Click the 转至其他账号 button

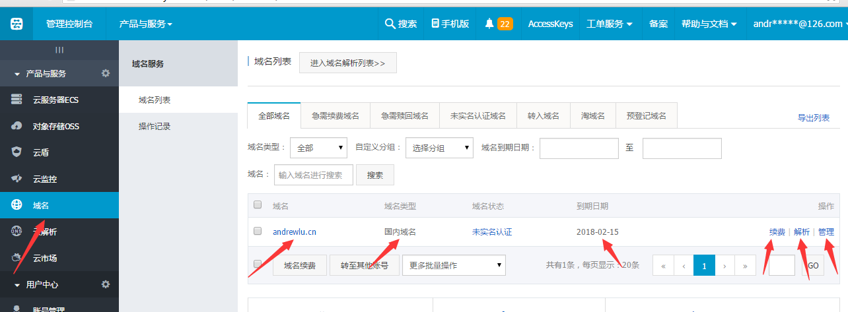(365, 266)
